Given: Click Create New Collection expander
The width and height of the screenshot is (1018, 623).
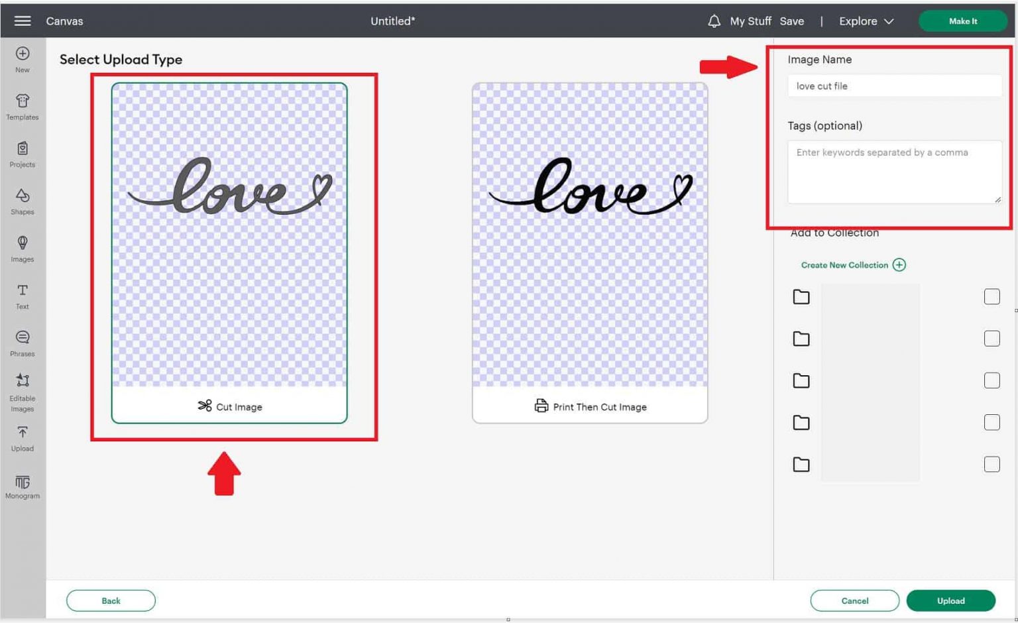Looking at the screenshot, I should (x=852, y=264).
